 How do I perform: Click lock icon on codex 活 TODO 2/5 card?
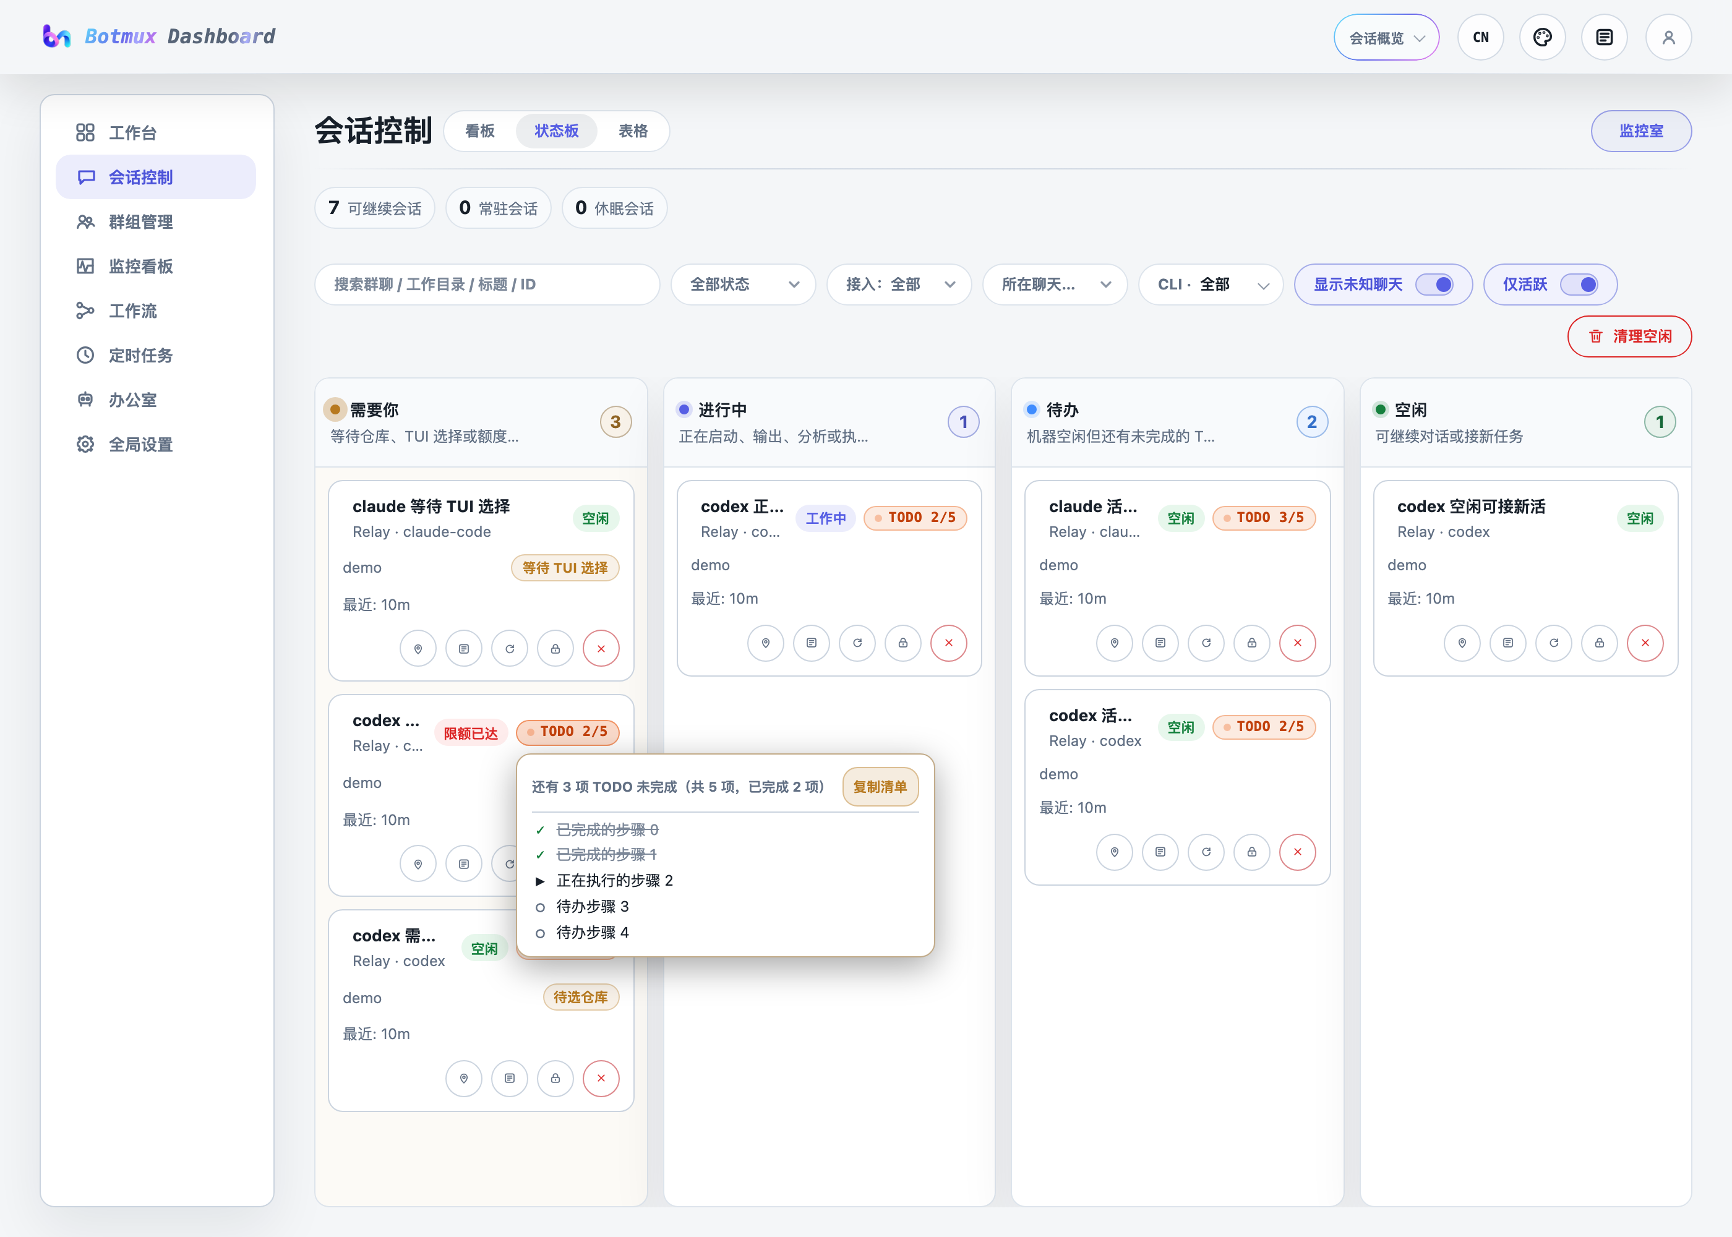pos(1251,852)
